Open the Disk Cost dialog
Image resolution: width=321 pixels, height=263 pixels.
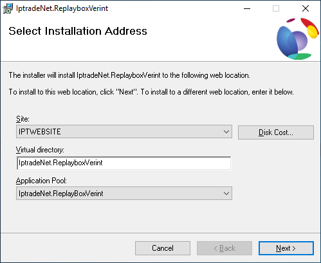(276, 132)
